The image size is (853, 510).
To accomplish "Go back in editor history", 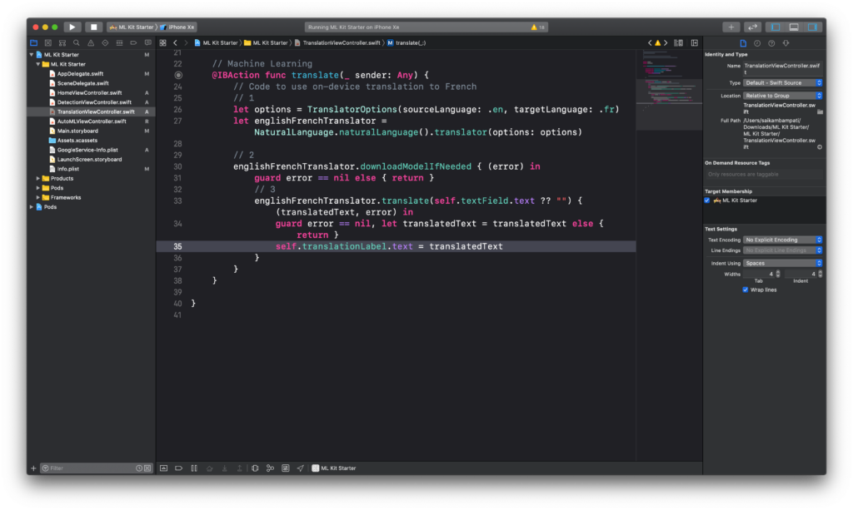I will click(x=175, y=43).
